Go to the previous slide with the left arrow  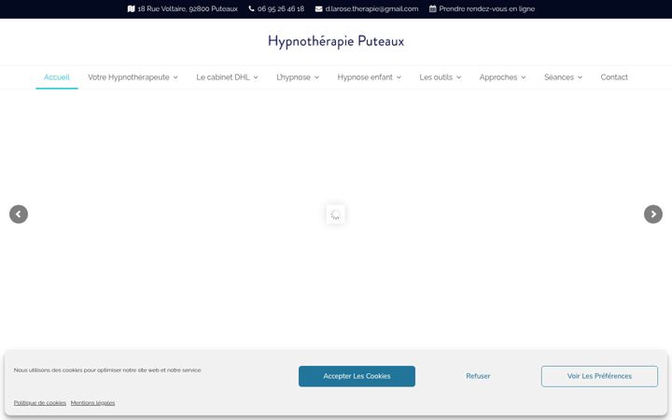(19, 215)
